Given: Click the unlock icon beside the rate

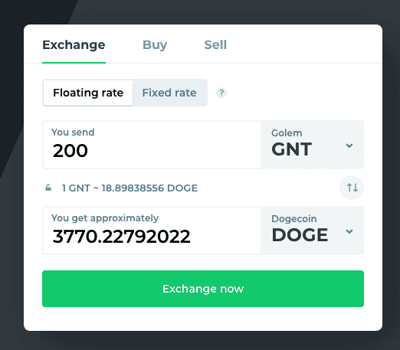Looking at the screenshot, I should [x=48, y=188].
